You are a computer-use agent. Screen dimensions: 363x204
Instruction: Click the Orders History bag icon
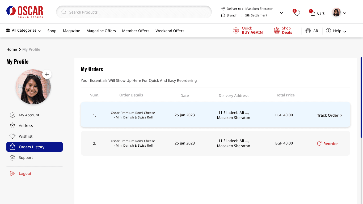pos(12,147)
